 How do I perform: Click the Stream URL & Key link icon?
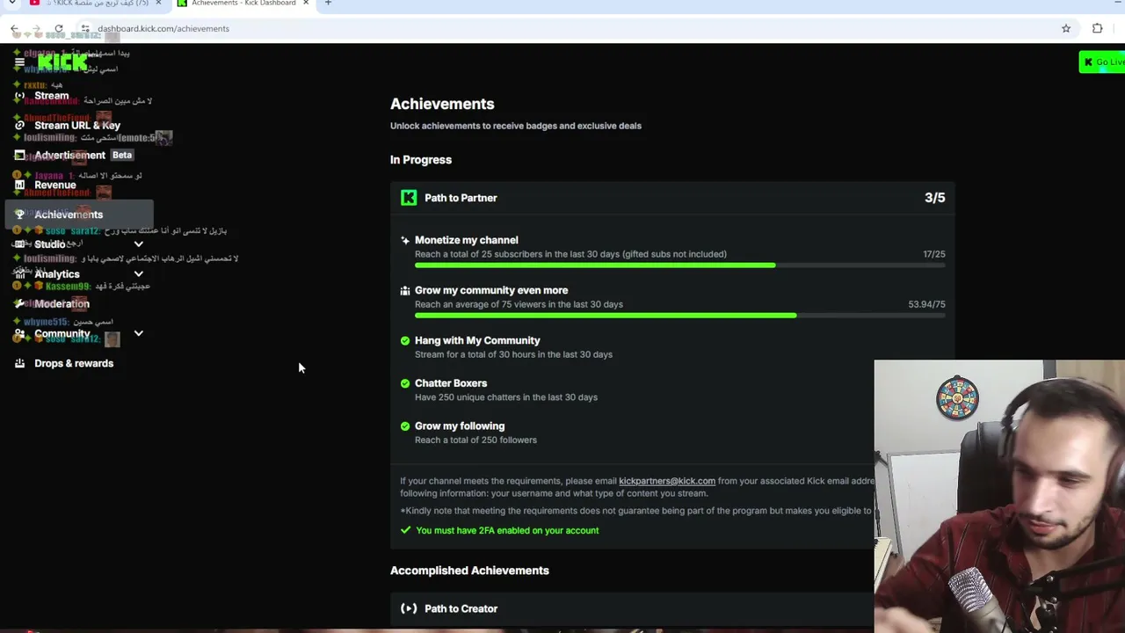(x=19, y=126)
